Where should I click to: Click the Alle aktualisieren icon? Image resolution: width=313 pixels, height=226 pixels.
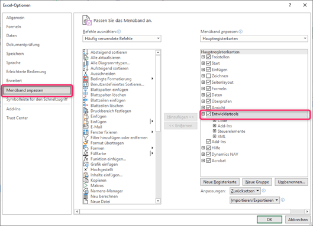[x=85, y=58]
